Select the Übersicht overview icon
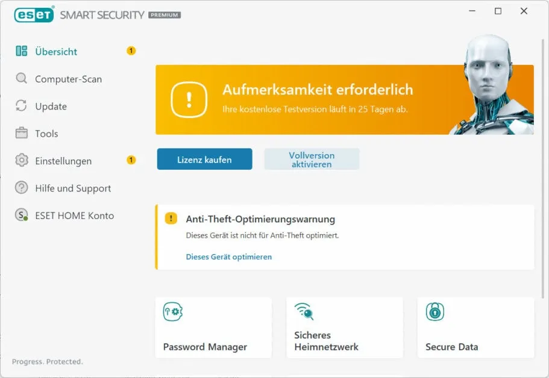The image size is (549, 378). tap(22, 51)
